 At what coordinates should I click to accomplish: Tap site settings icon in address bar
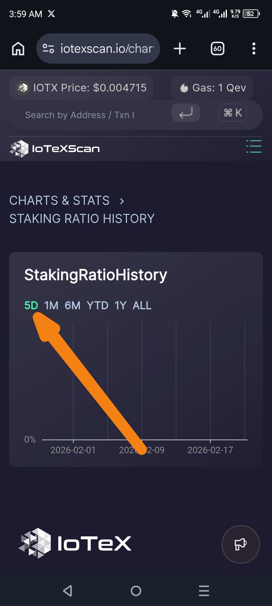(48, 48)
